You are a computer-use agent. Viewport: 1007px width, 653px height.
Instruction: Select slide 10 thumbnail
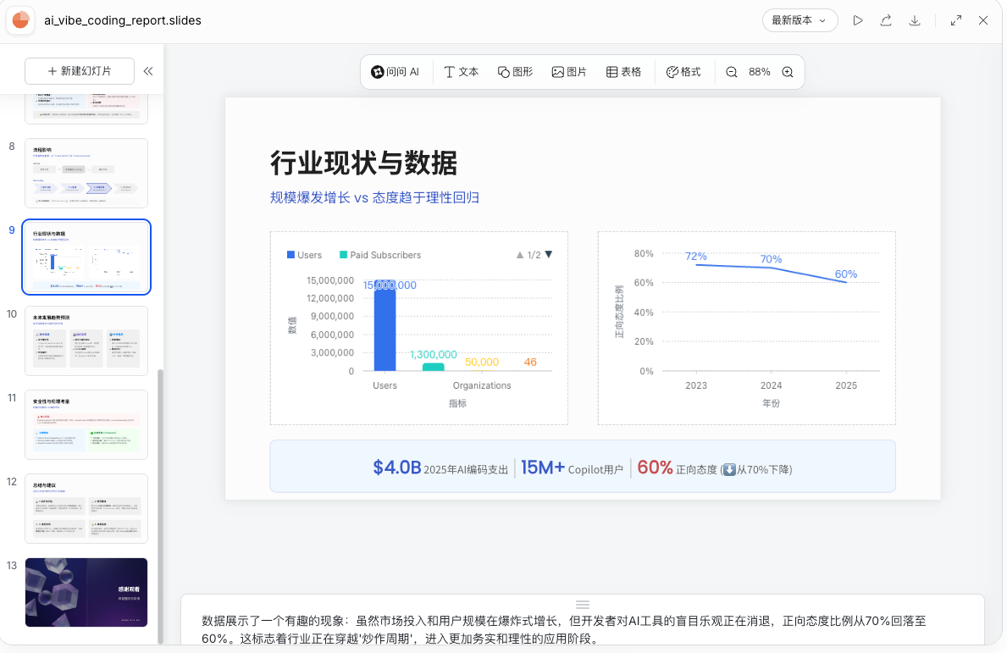coord(86,340)
